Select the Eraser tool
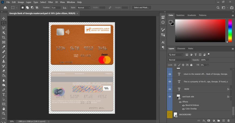Screen dimensions: 235x123 pyautogui.click(x=4, y=71)
